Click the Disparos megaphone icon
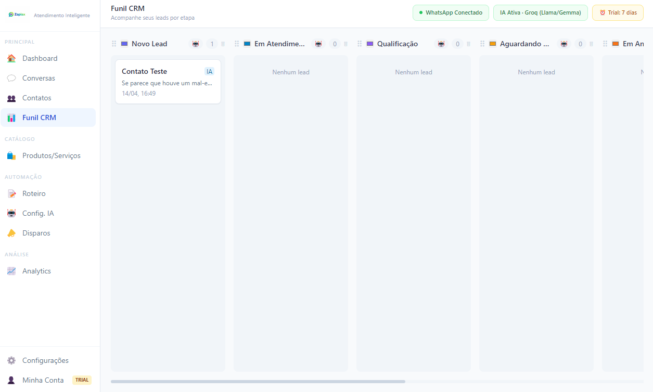653x392 pixels. coord(10,233)
